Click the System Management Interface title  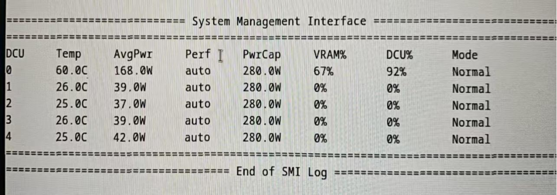pyautogui.click(x=279, y=21)
